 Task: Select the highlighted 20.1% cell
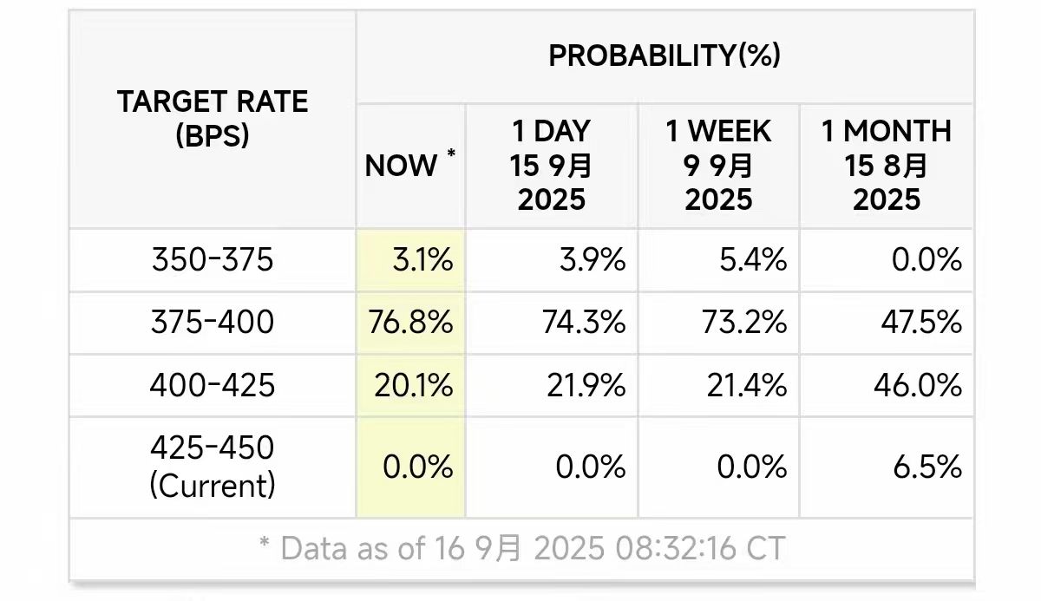413,385
